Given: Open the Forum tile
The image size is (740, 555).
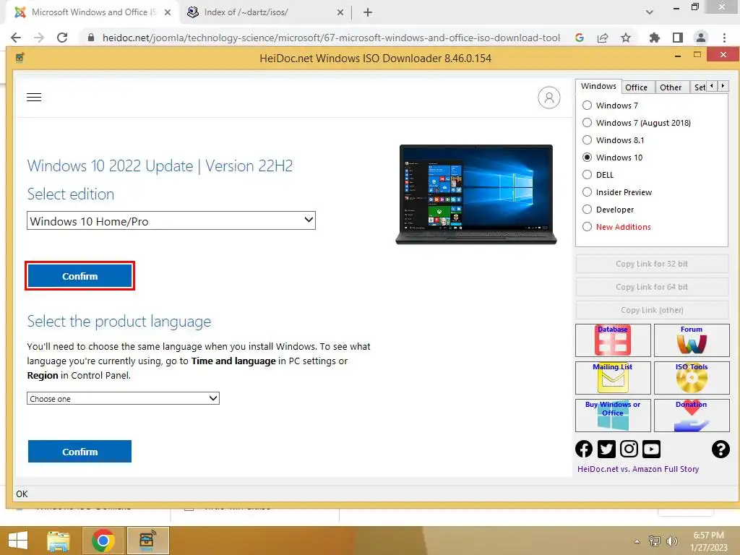Looking at the screenshot, I should (692, 340).
